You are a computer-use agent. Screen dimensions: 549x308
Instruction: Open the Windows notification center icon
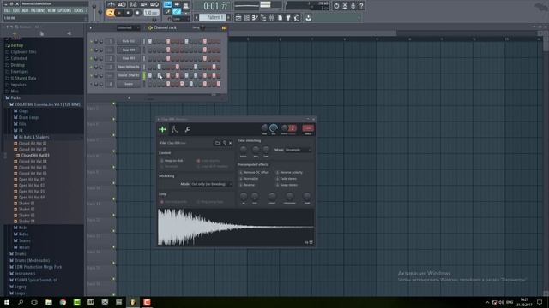point(540,302)
